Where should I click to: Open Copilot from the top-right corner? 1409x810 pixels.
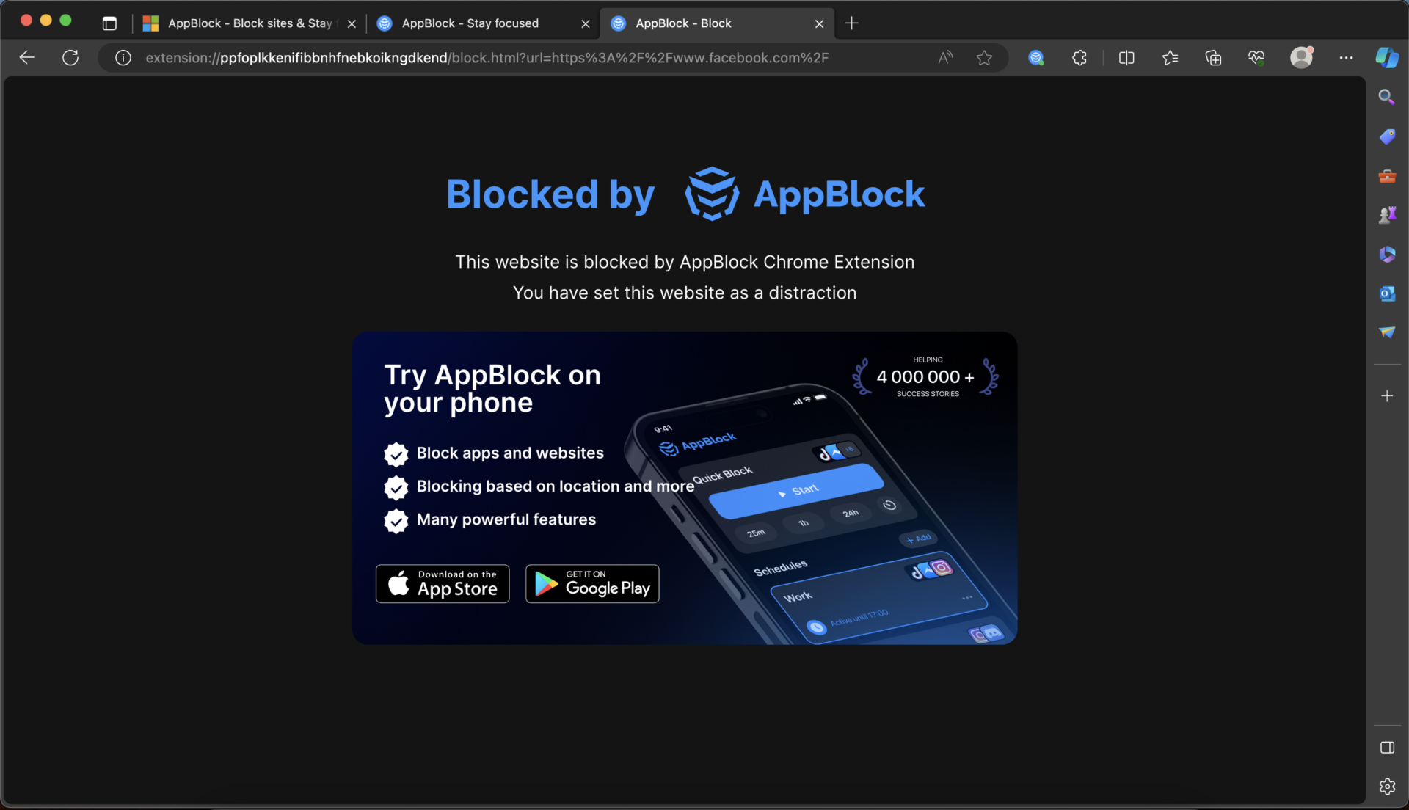[1386, 57]
